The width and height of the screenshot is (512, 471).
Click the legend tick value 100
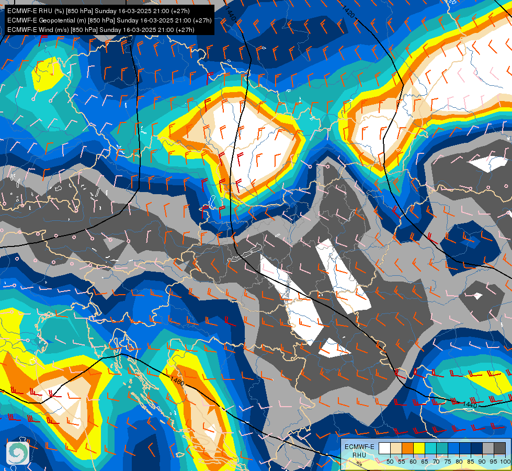[x=505, y=462]
